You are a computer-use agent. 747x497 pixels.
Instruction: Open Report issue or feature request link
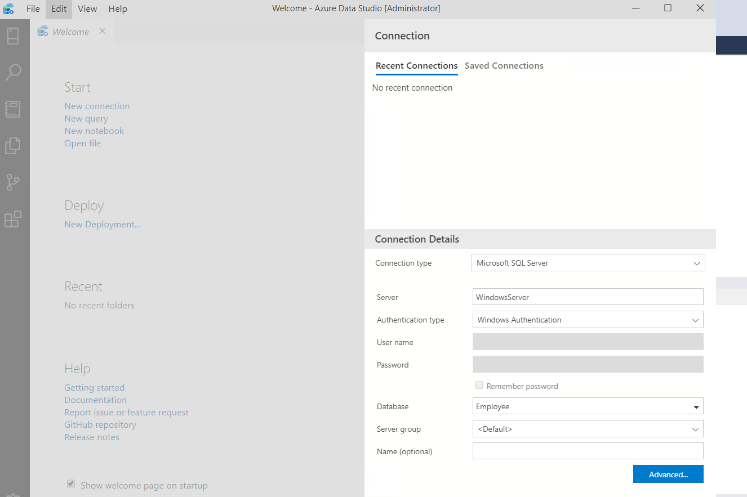coord(126,412)
